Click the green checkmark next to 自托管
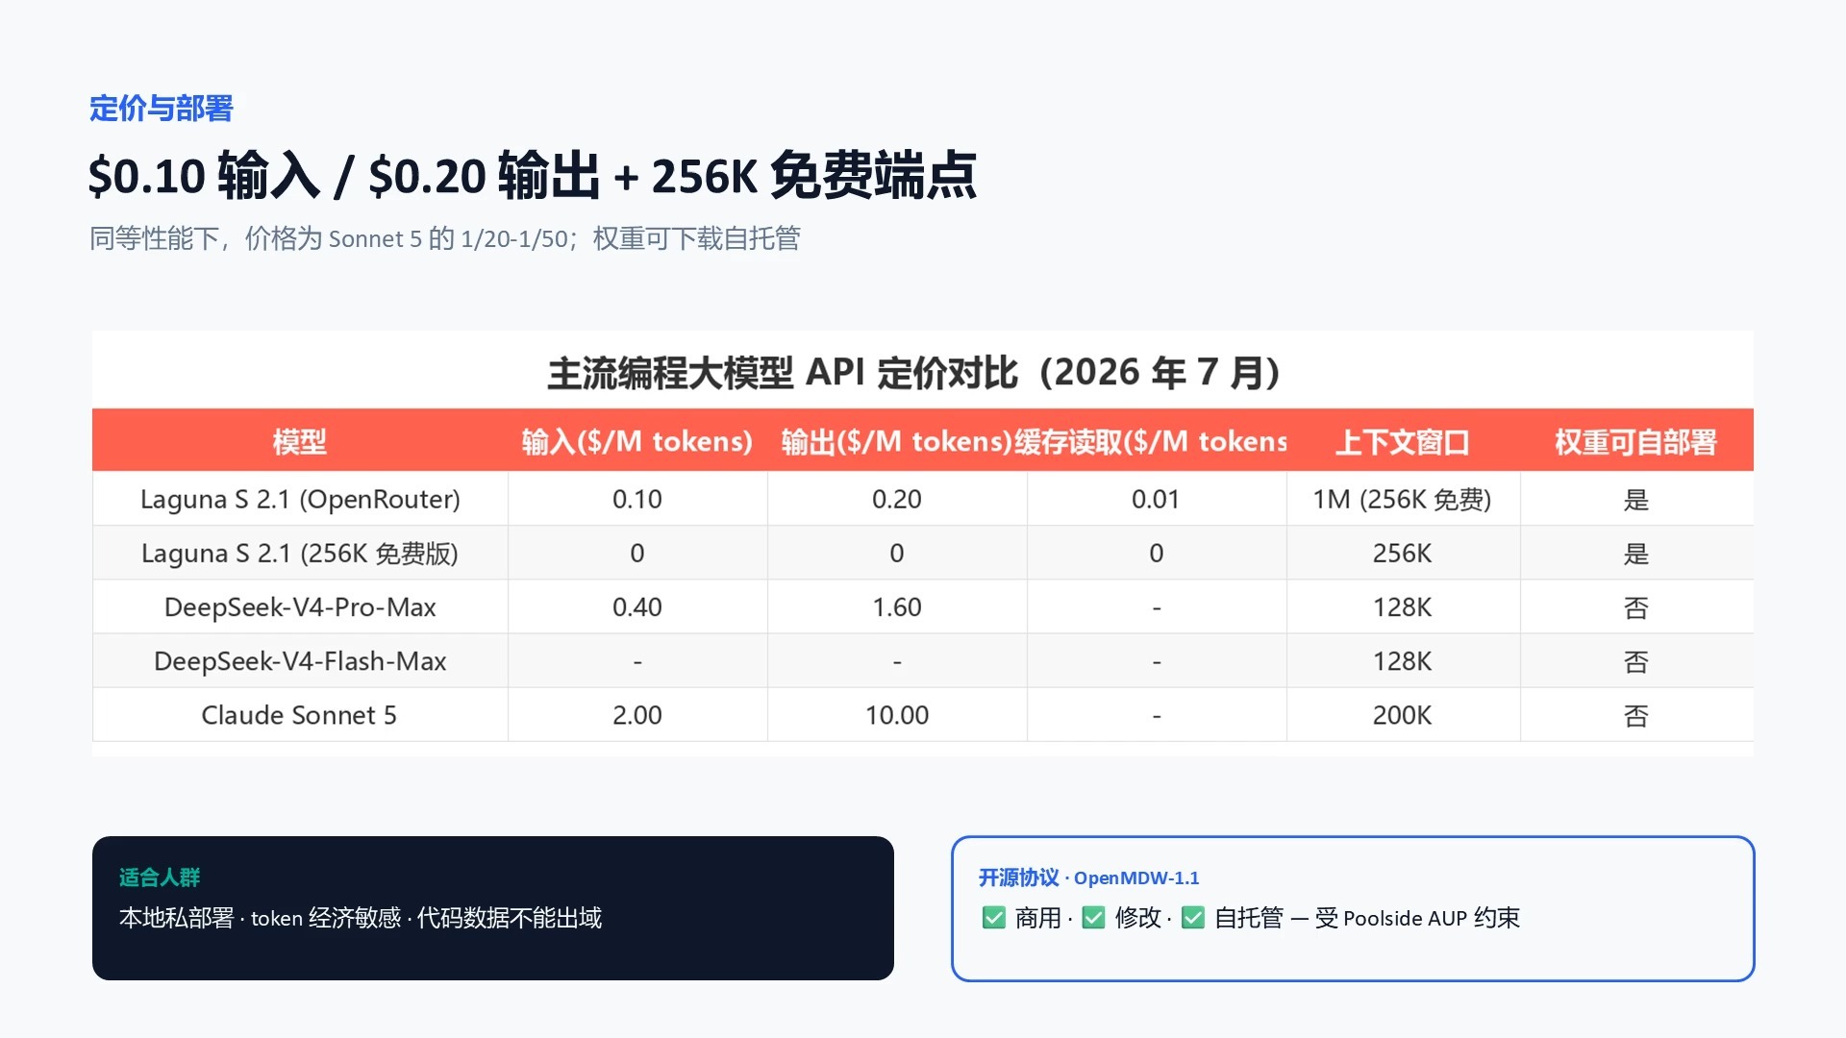 (x=1192, y=918)
